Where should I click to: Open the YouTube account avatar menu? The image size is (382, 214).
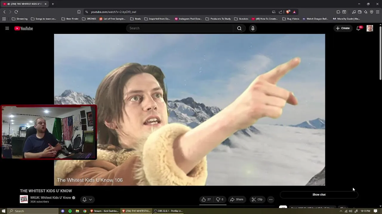pyautogui.click(x=370, y=28)
